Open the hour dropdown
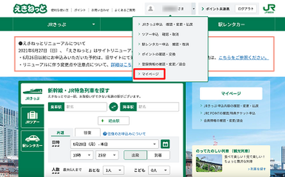285x177 pixels. [82, 155]
